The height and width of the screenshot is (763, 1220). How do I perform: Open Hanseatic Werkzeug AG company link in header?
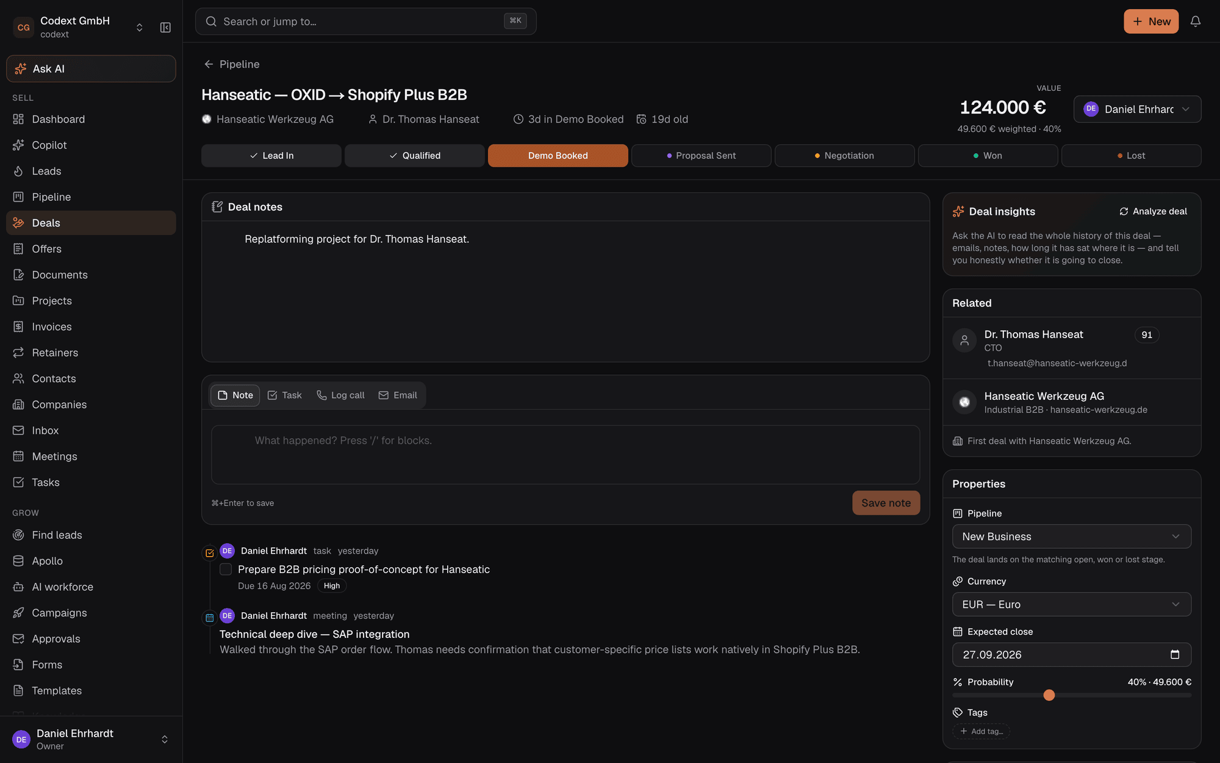[268, 119]
